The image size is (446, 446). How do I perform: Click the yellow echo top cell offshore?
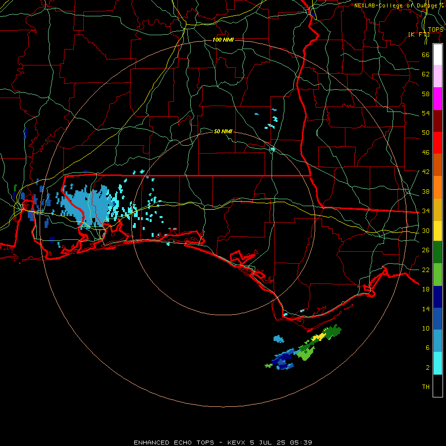(x=319, y=337)
